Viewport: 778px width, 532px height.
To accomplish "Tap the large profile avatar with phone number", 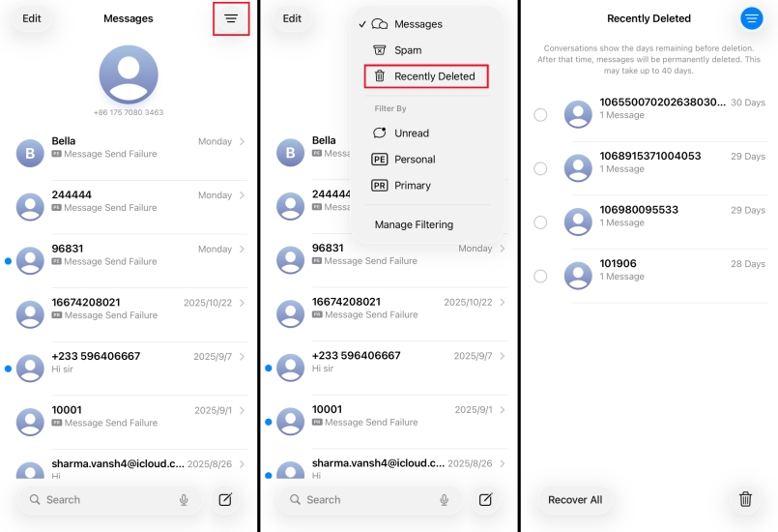I will [x=129, y=74].
